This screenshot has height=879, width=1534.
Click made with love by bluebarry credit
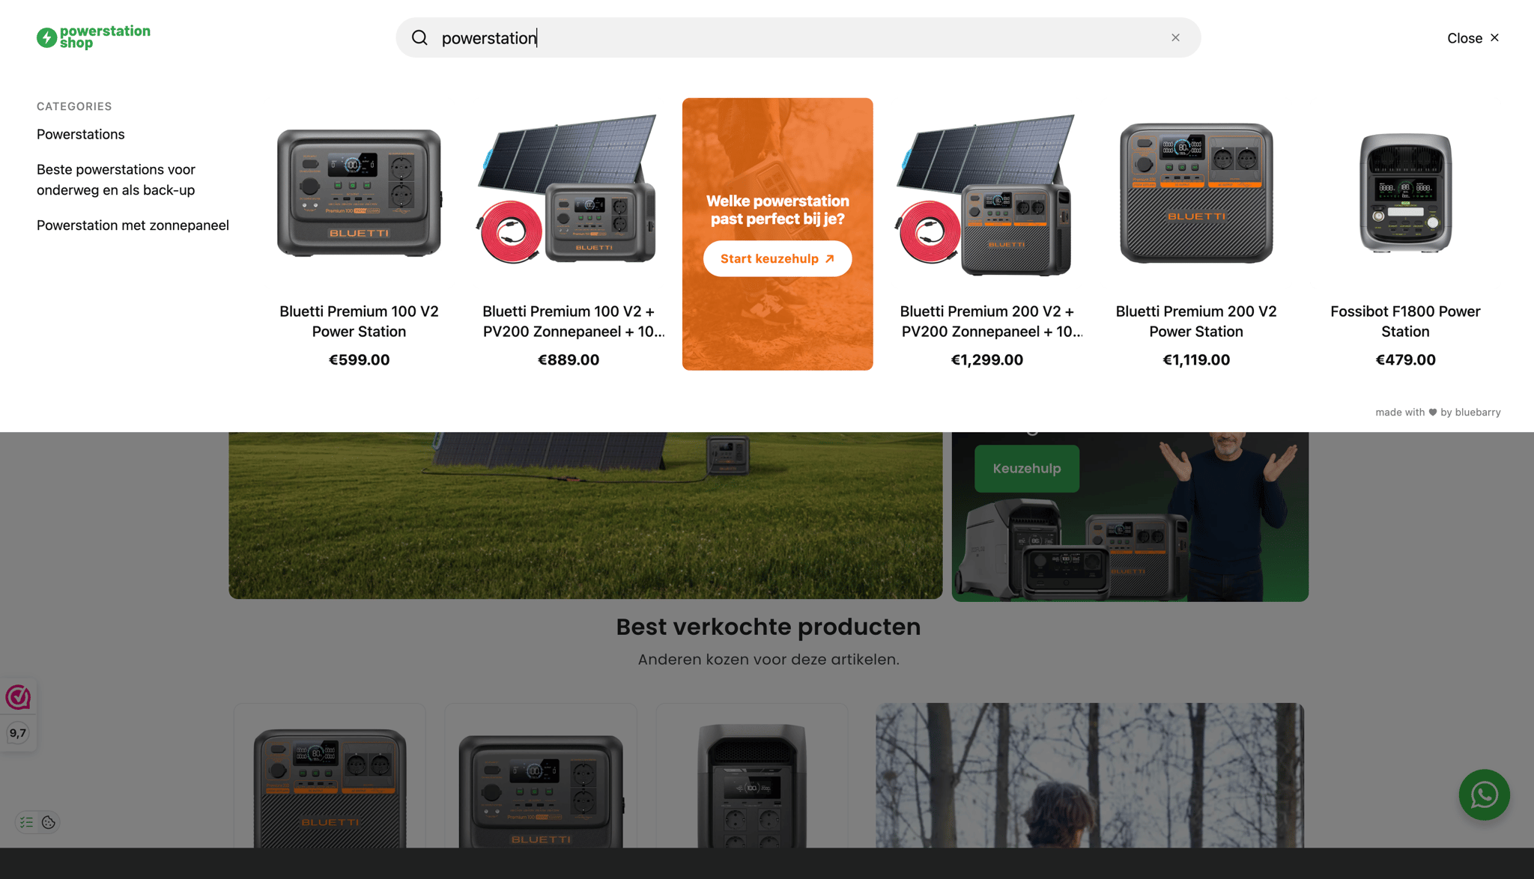tap(1437, 412)
